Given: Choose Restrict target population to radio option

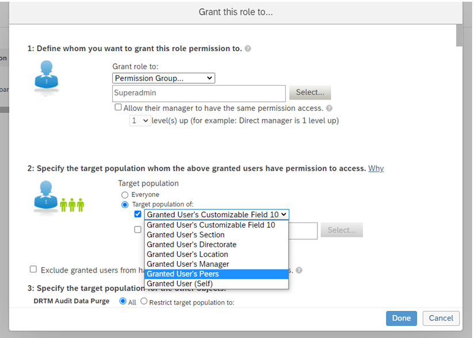Looking at the screenshot, I should (x=144, y=301).
